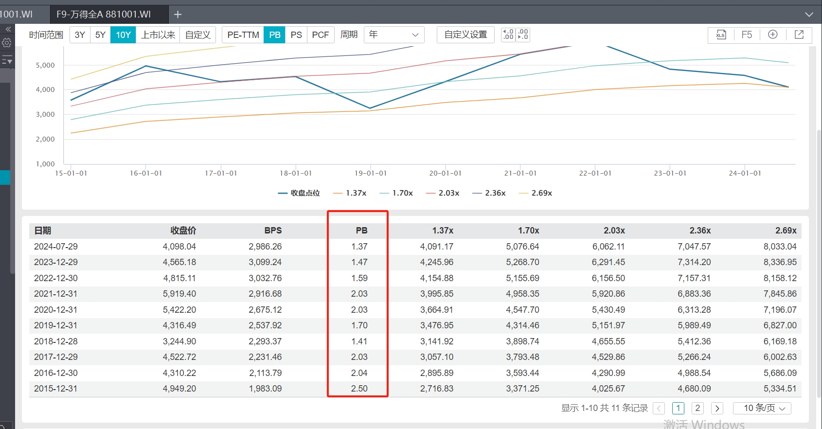Click PB value 2.50
This screenshot has width=822, height=429.
point(359,389)
